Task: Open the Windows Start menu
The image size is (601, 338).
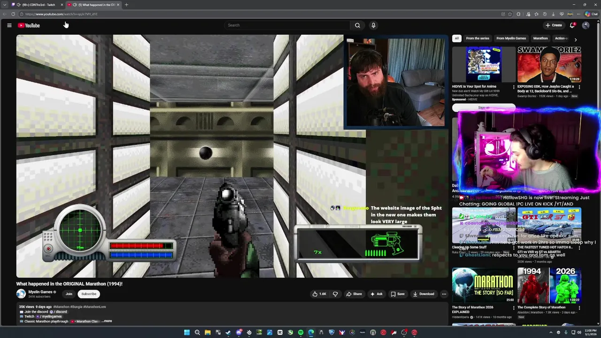Action: 187,332
